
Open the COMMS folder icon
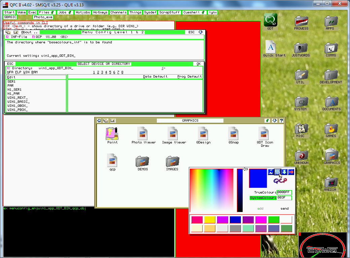[331, 48]
